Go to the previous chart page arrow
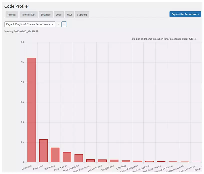 58,24
